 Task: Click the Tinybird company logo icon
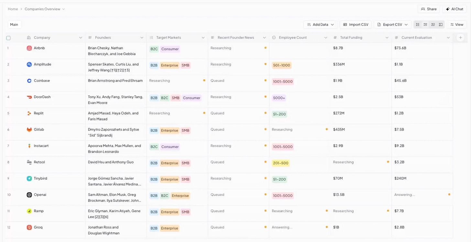point(29,178)
